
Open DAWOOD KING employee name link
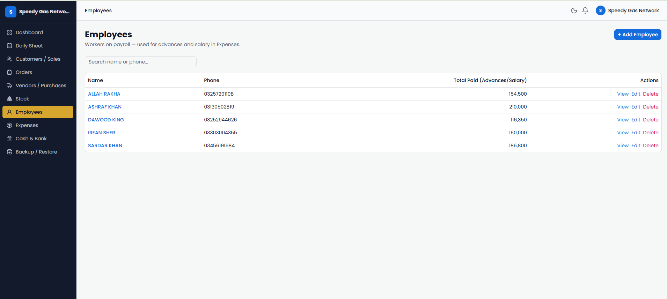coord(106,120)
